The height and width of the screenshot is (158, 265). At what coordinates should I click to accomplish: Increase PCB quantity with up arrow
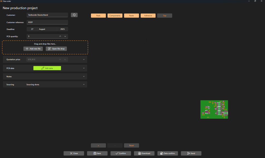pos(60,36)
